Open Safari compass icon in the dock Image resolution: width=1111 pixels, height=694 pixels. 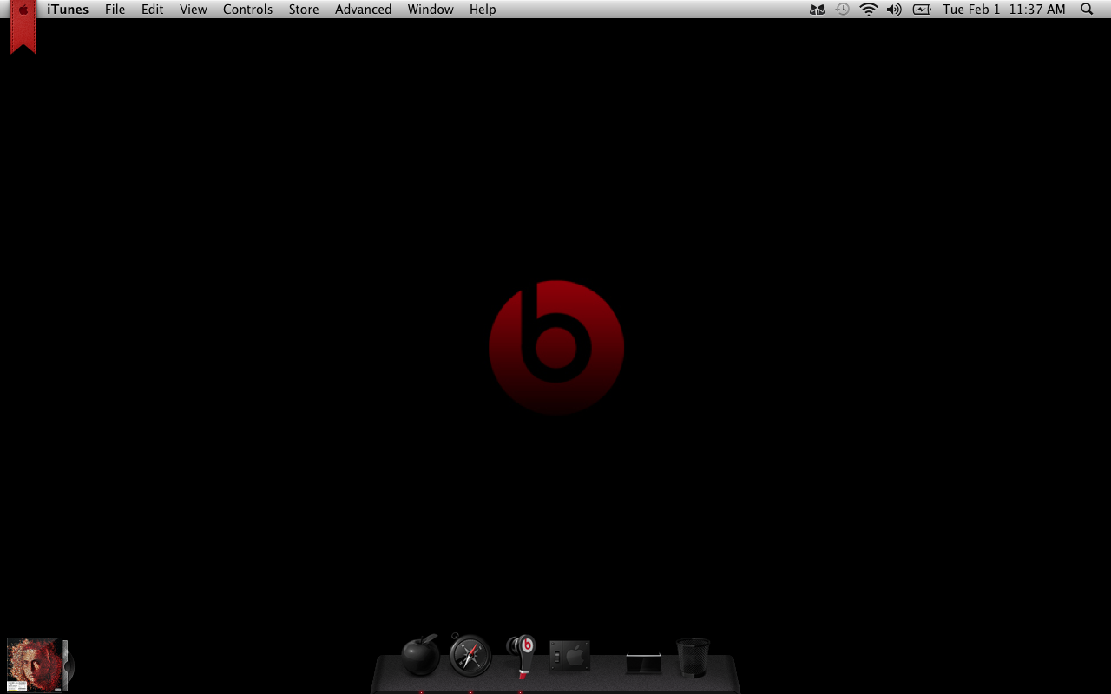tap(470, 655)
